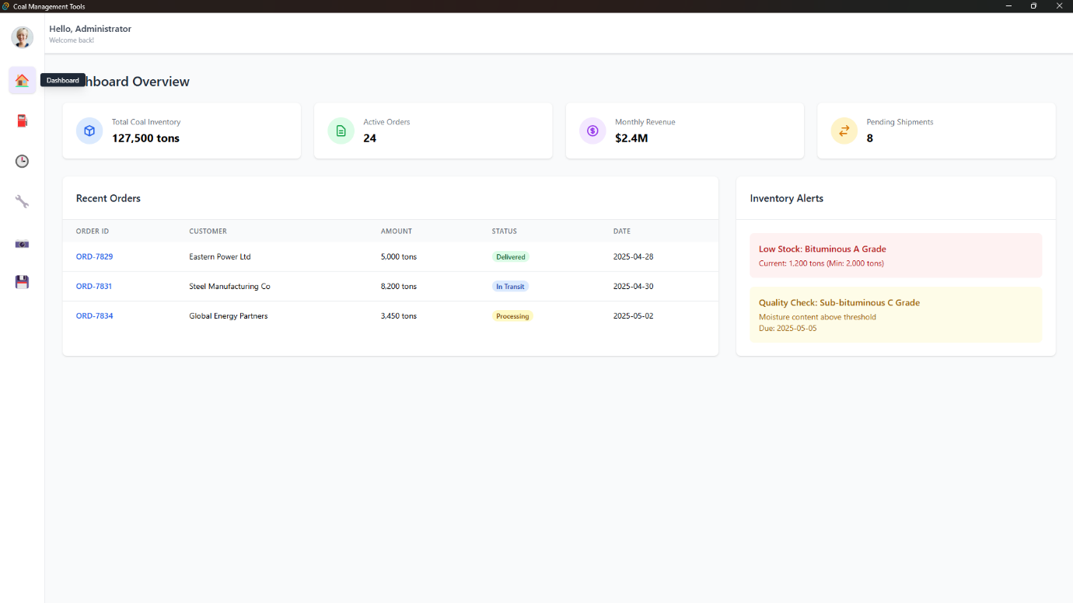The width and height of the screenshot is (1073, 603).
Task: Open the Dashboard home icon in sidebar
Action: point(22,80)
